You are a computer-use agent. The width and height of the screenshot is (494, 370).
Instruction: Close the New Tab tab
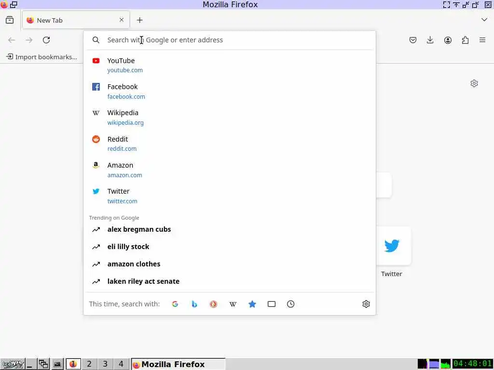tap(122, 20)
